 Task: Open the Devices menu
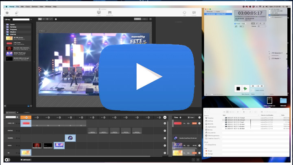pyautogui.click(x=35, y=7)
